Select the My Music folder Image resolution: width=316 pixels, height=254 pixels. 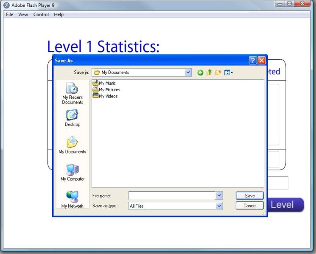click(x=104, y=83)
